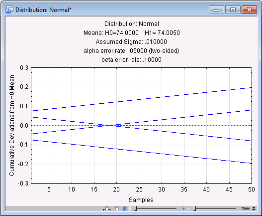Select the 'Samples' x-axis label

click(x=141, y=200)
